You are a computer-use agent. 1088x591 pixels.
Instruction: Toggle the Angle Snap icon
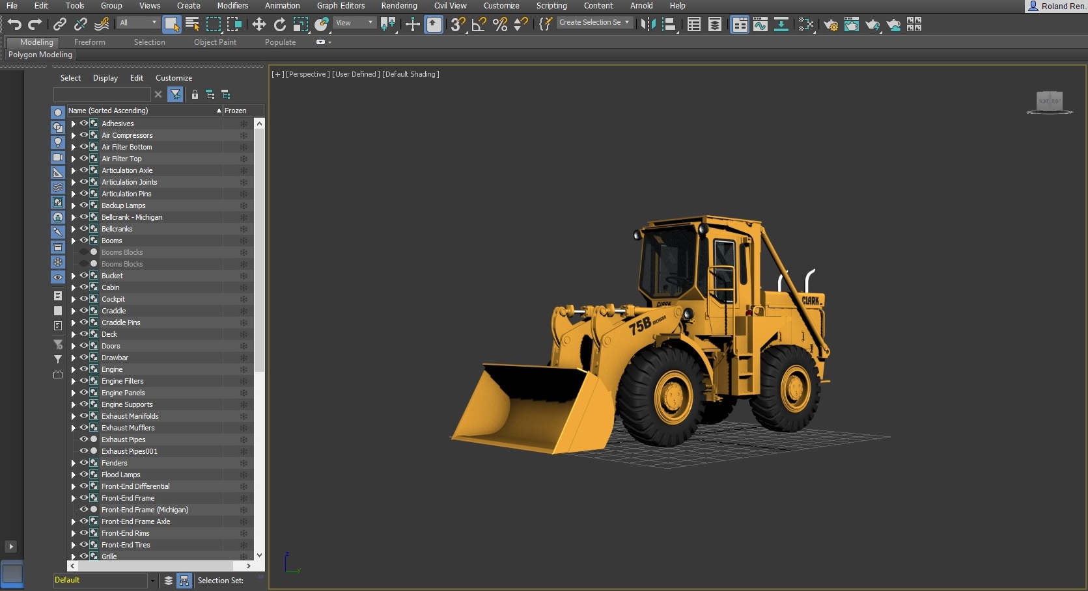pos(479,25)
